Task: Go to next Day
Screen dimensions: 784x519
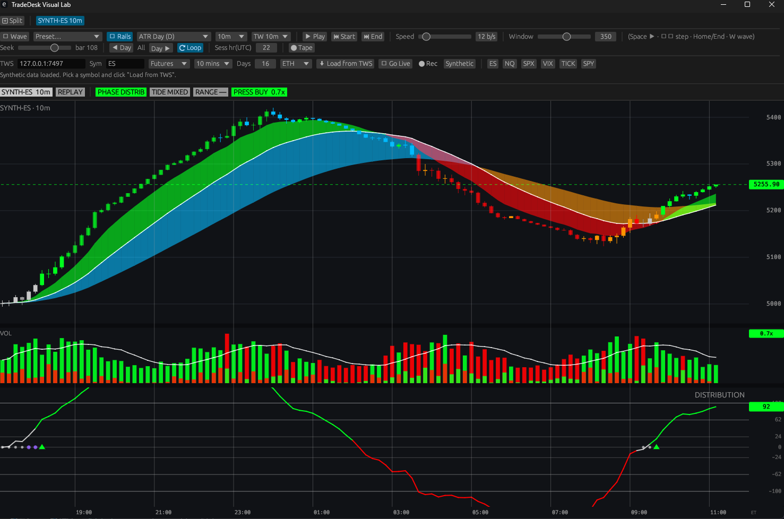Action: tap(160, 48)
